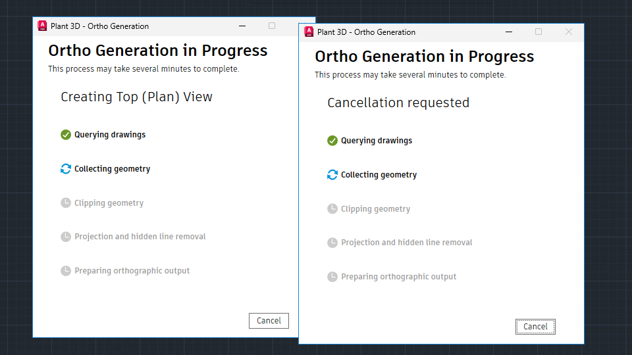Click blue sync icon in Cancellation requested dialog
The height and width of the screenshot is (355, 632).
tap(332, 175)
